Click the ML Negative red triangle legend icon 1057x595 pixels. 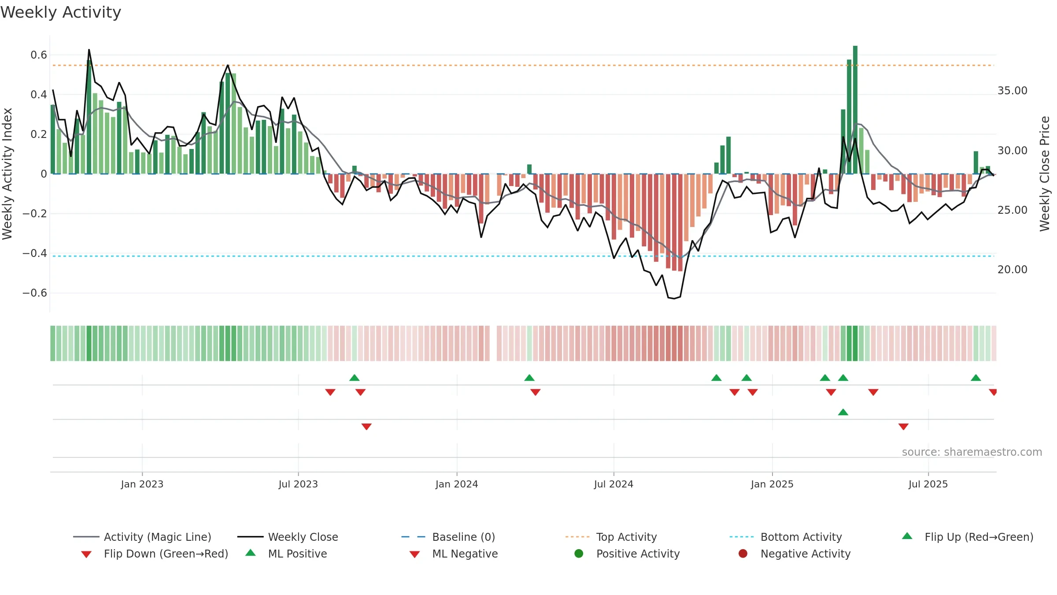414,554
